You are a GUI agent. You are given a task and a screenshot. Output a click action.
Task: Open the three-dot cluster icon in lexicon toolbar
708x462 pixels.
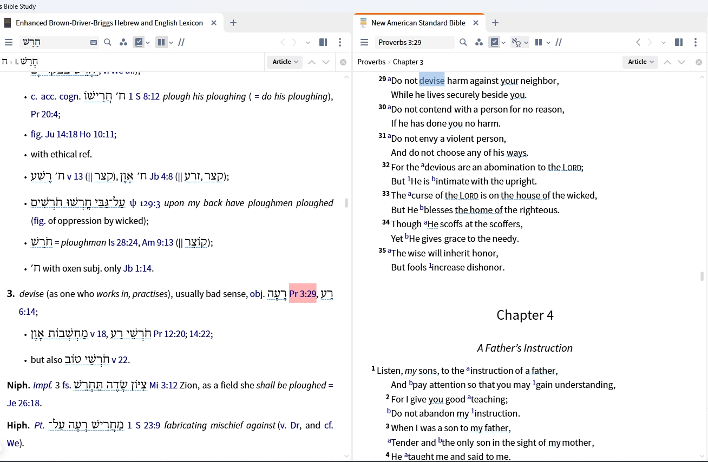pos(123,42)
